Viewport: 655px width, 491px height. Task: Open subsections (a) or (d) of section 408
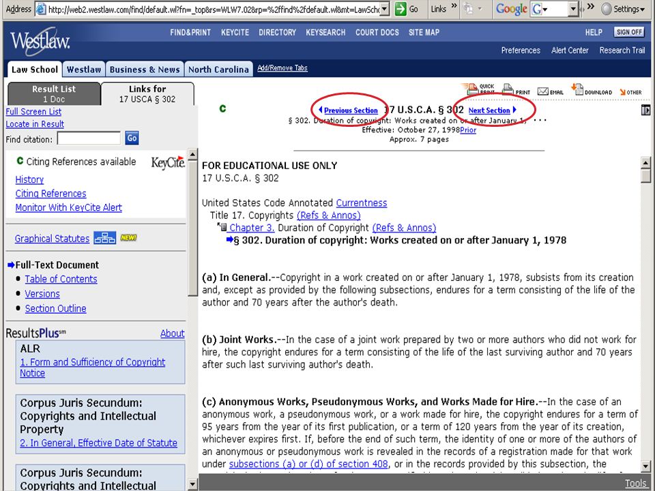(x=308, y=464)
